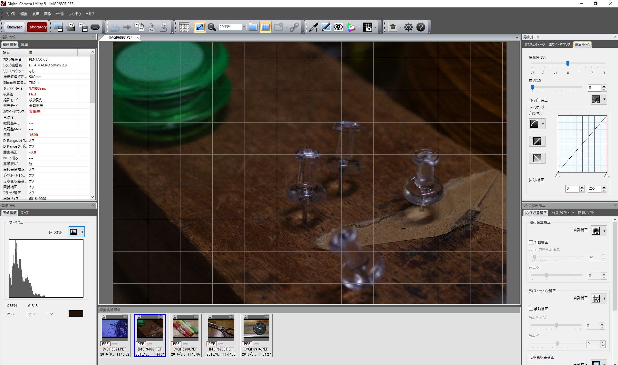618x365 pixels.
Task: Switch to the マップ tab
Action: point(25,213)
